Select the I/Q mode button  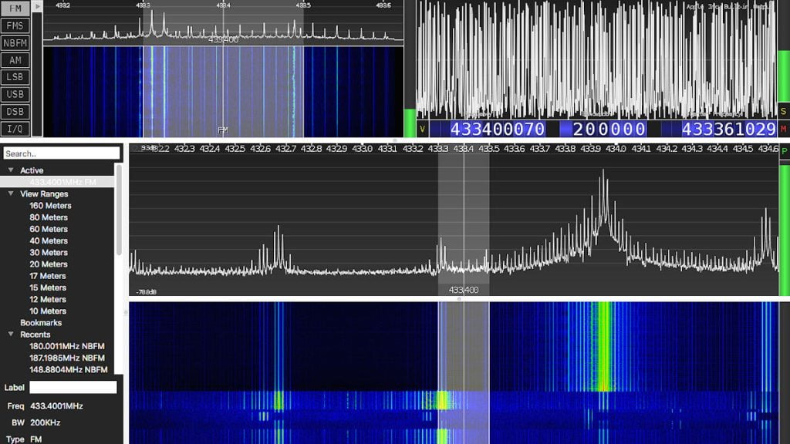(15, 128)
